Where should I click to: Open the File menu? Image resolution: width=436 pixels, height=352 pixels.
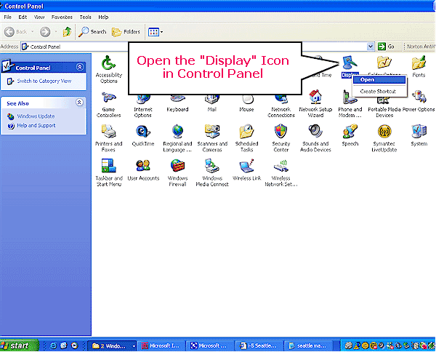[x=7, y=17]
